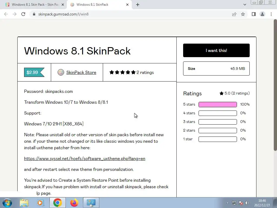Show hidden tray icons arrow
Viewport: 277px width, 208px height.
coord(227,203)
